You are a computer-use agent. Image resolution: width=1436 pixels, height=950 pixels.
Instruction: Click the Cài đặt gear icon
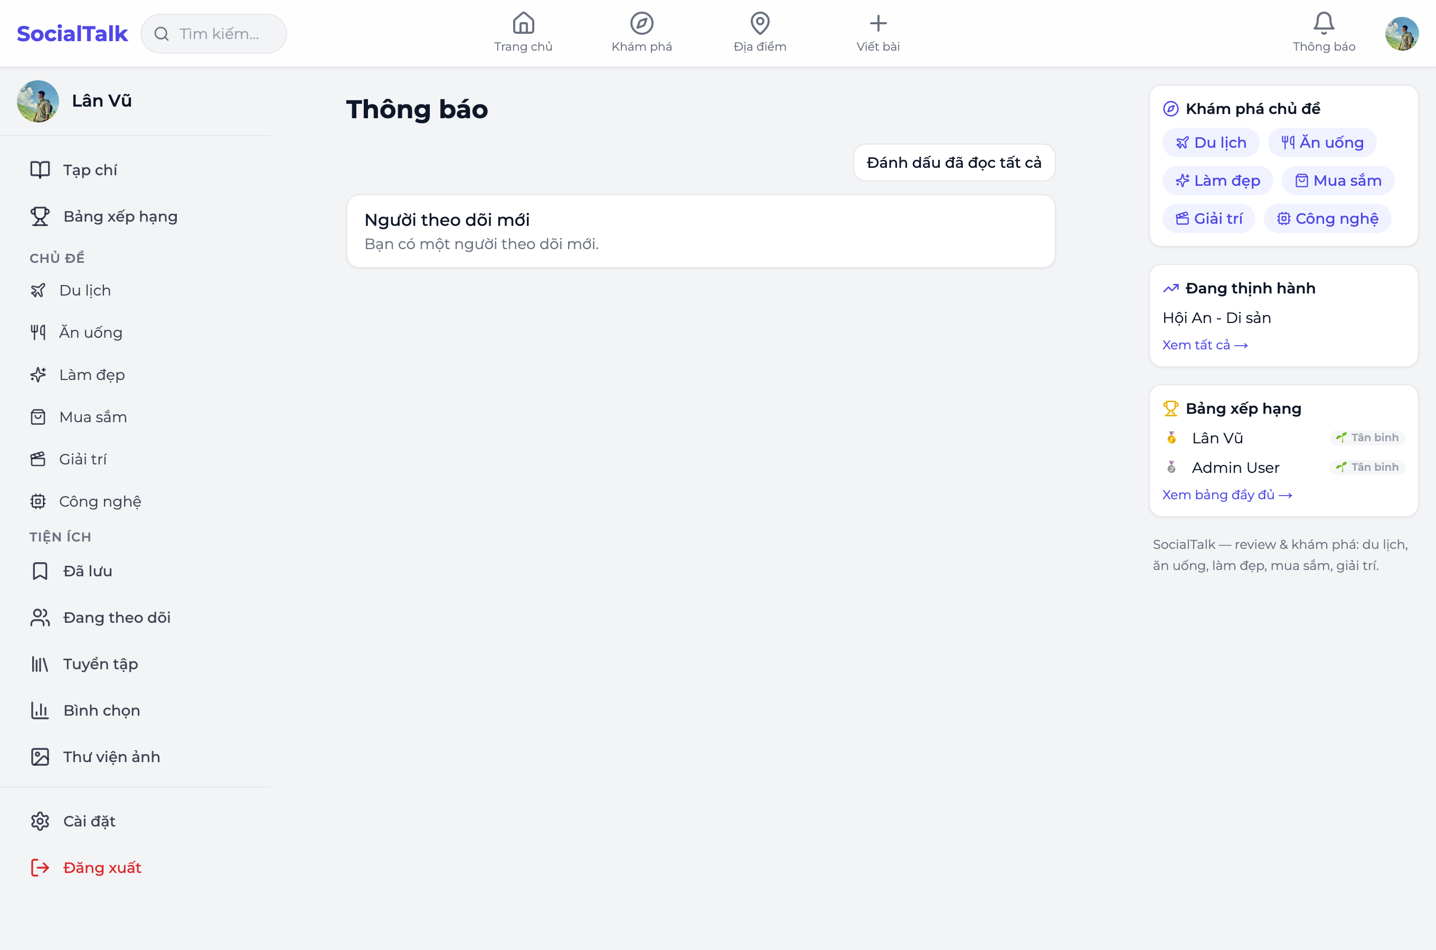pos(40,821)
